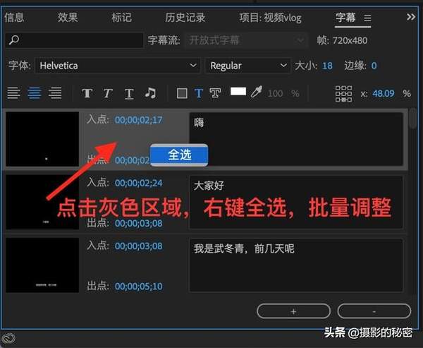Click the opacity value 100
This screenshot has height=348, width=423.
pyautogui.click(x=275, y=93)
